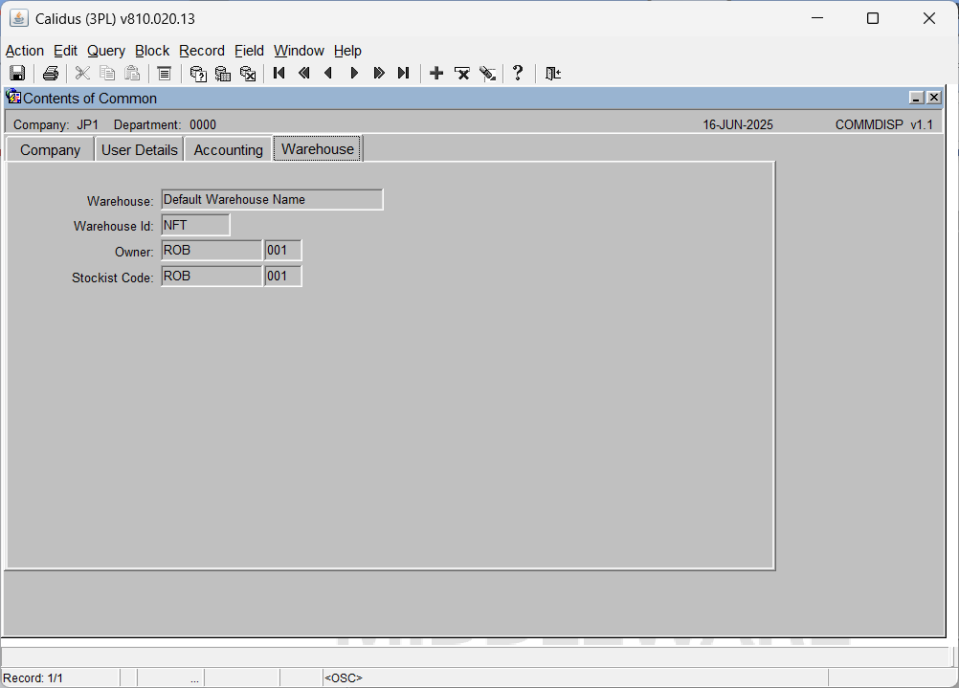
Task: Click the COMMDISP v1.1 label
Action: (x=883, y=124)
